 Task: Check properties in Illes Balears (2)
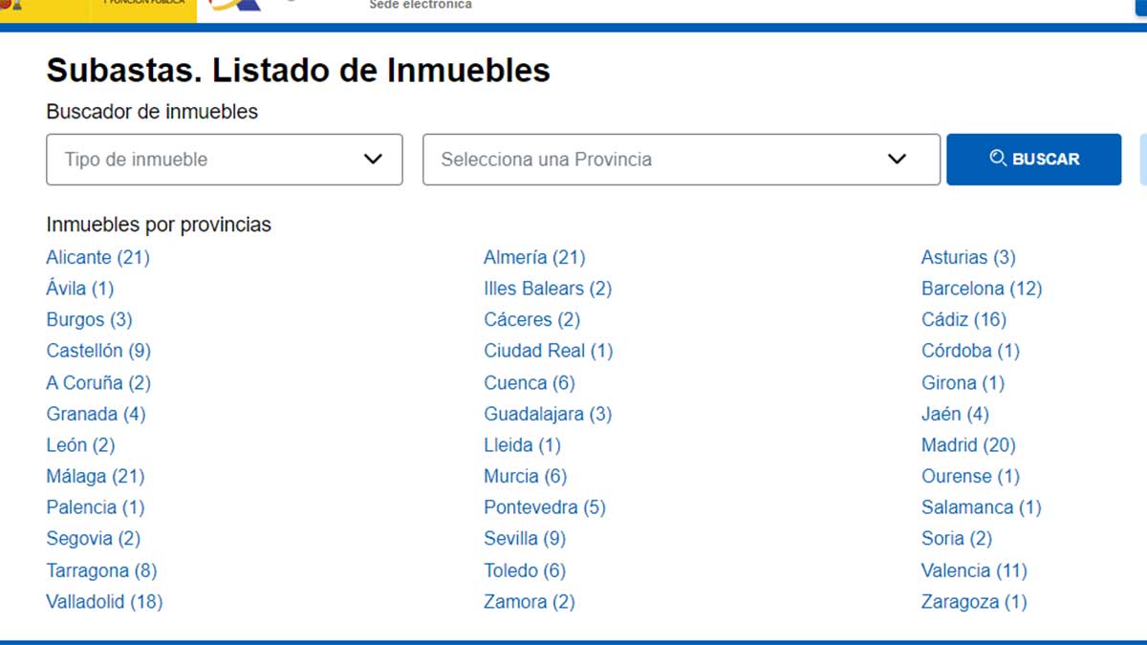pos(547,288)
